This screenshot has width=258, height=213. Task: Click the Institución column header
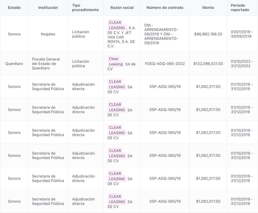[48, 8]
